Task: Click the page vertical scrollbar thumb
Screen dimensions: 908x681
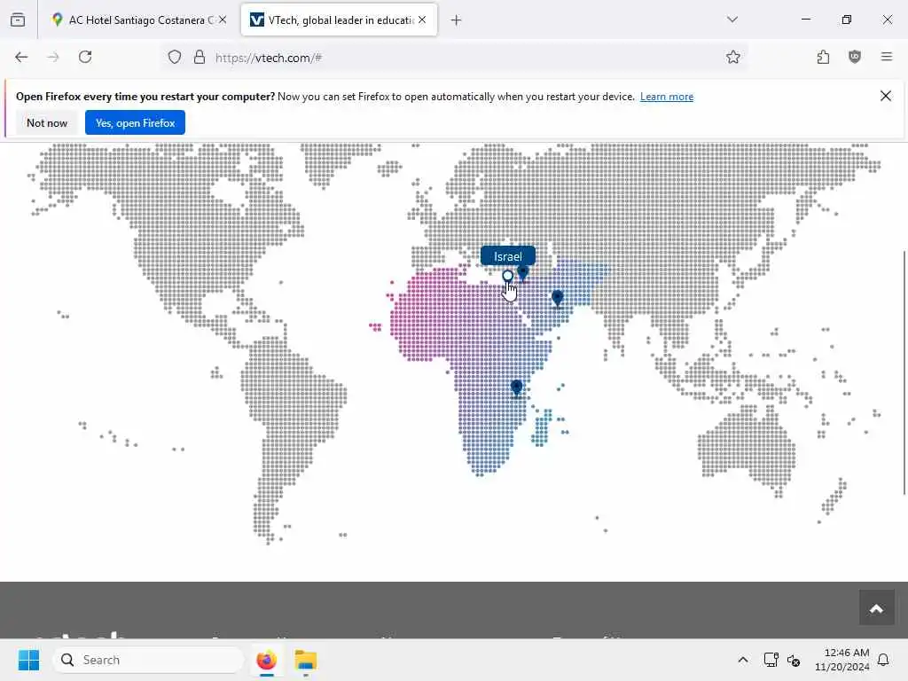Action: (904, 373)
